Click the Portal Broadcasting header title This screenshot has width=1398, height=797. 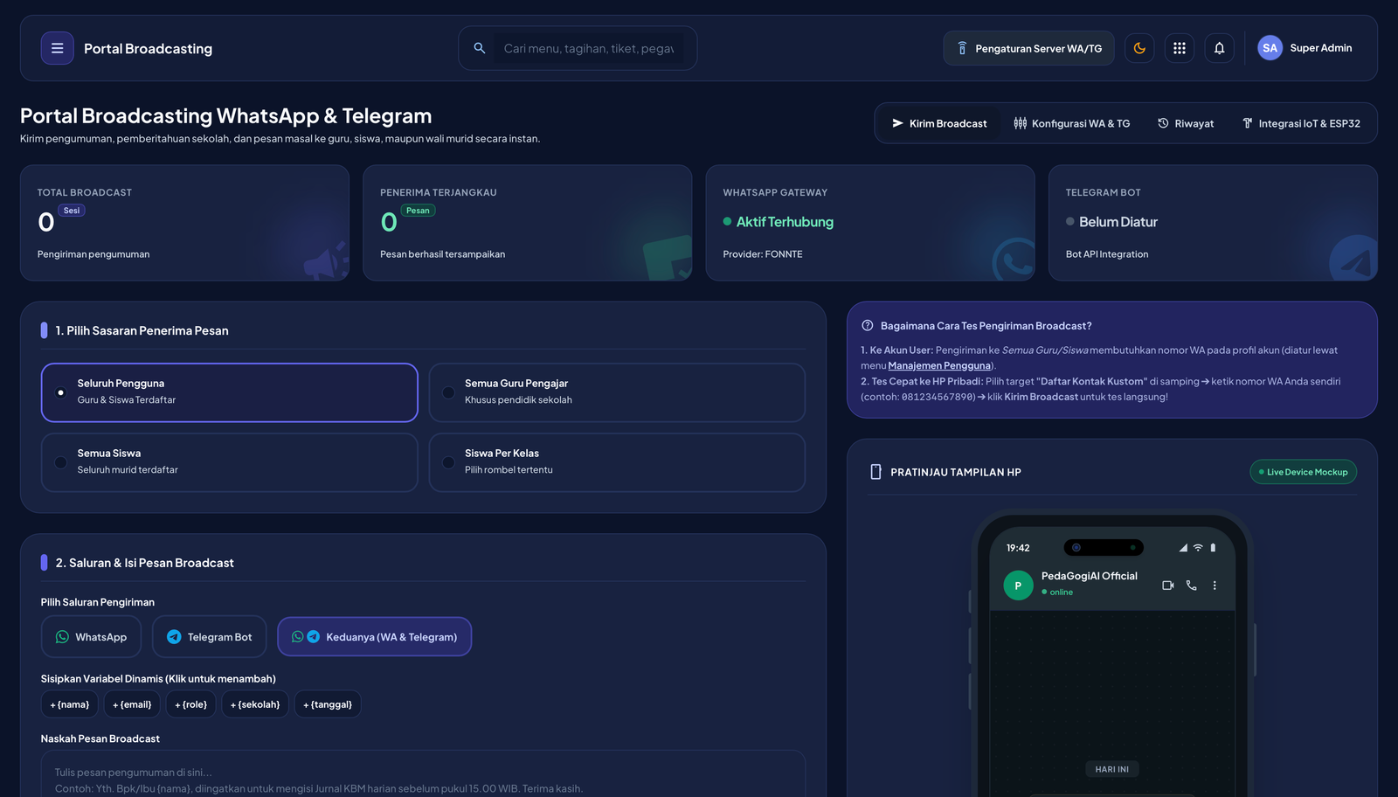click(148, 49)
